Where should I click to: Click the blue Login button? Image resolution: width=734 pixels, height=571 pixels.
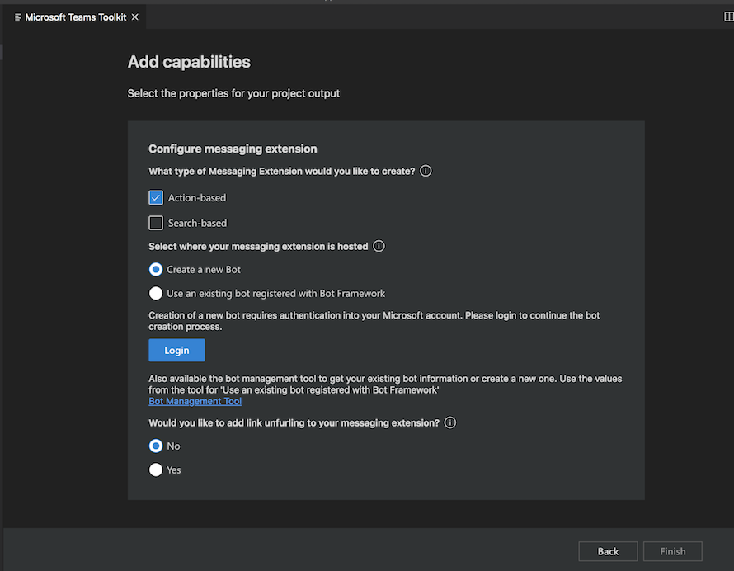177,351
